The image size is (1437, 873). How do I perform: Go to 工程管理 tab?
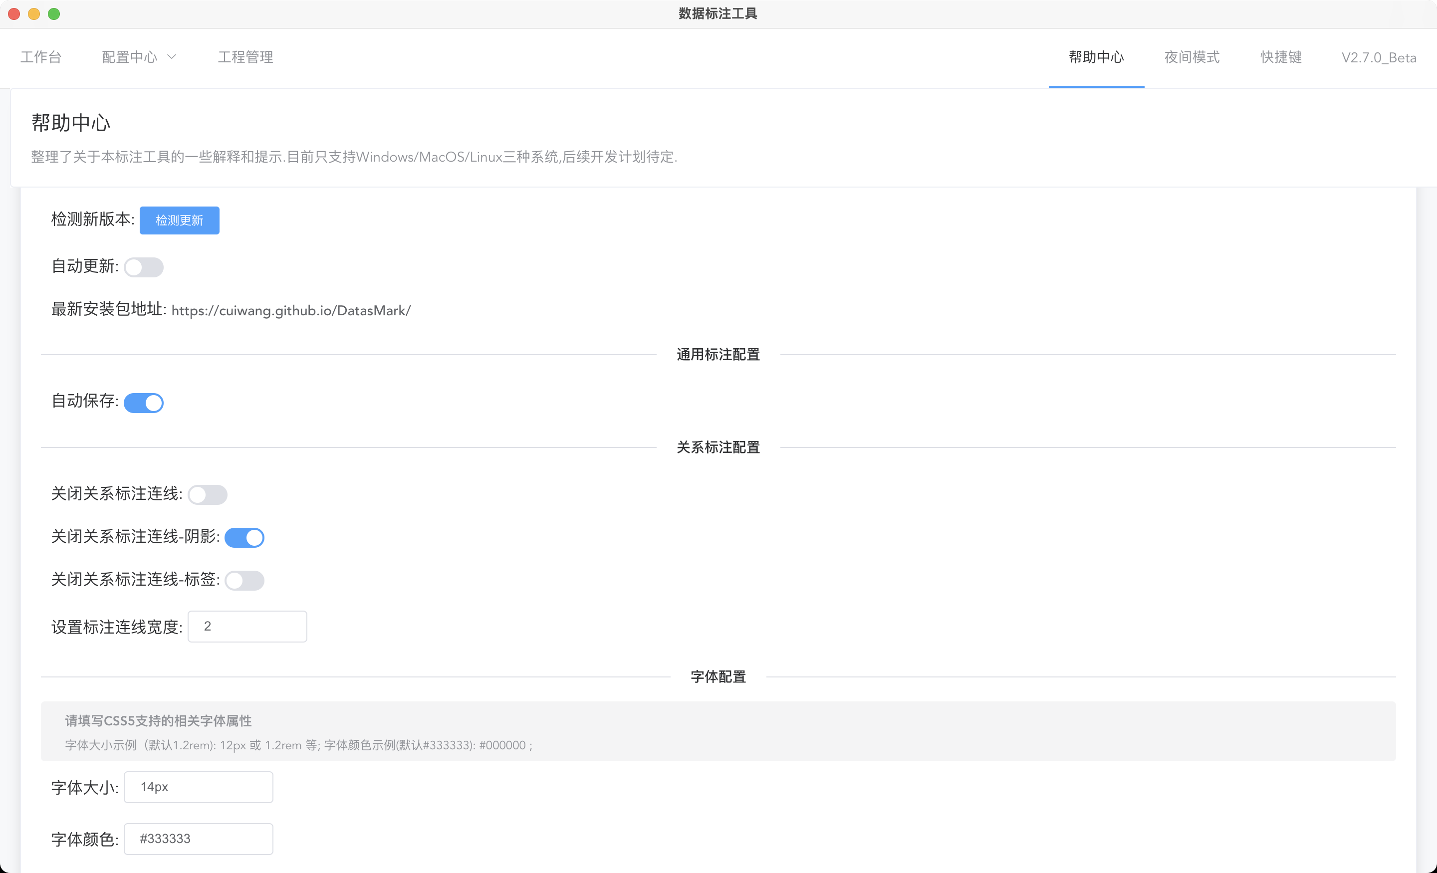245,57
